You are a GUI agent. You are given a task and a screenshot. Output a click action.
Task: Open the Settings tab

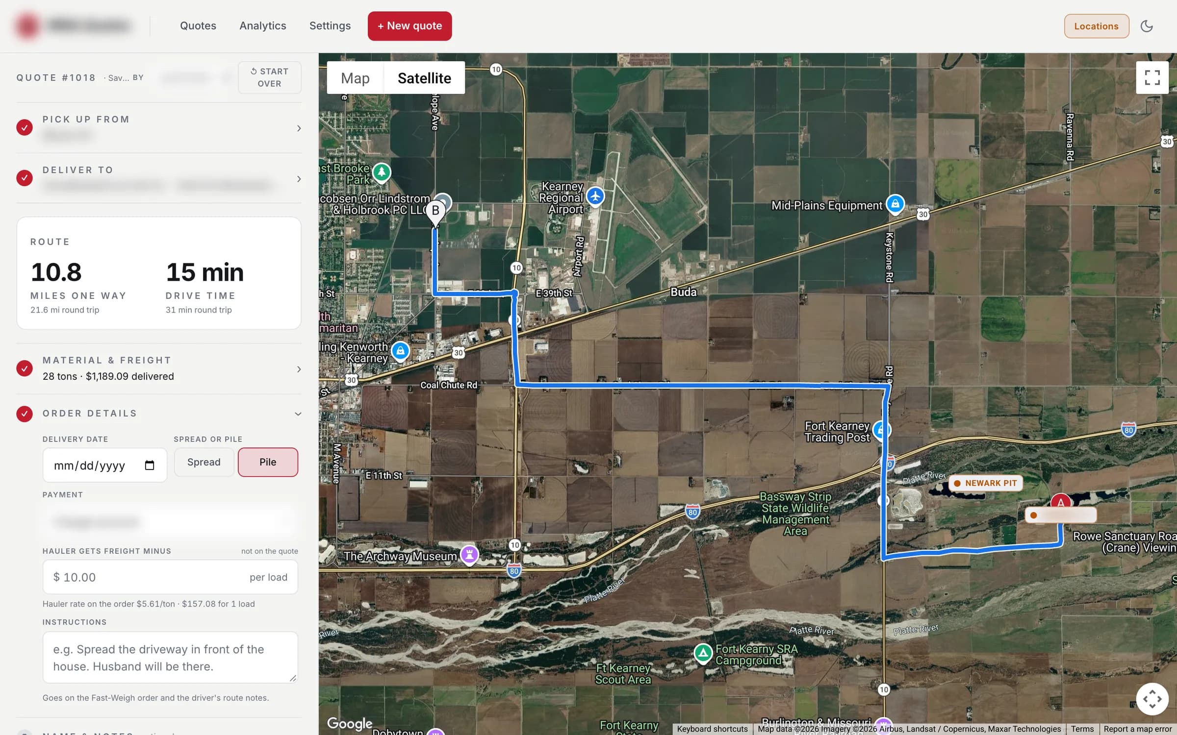pyautogui.click(x=330, y=25)
